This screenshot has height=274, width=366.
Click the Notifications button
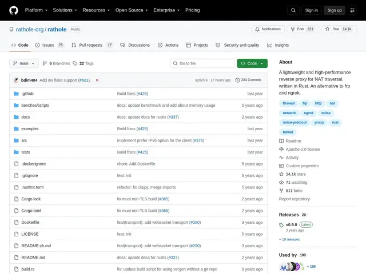(268, 29)
